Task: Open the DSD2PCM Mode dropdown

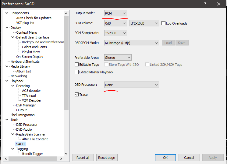Action: point(132,43)
